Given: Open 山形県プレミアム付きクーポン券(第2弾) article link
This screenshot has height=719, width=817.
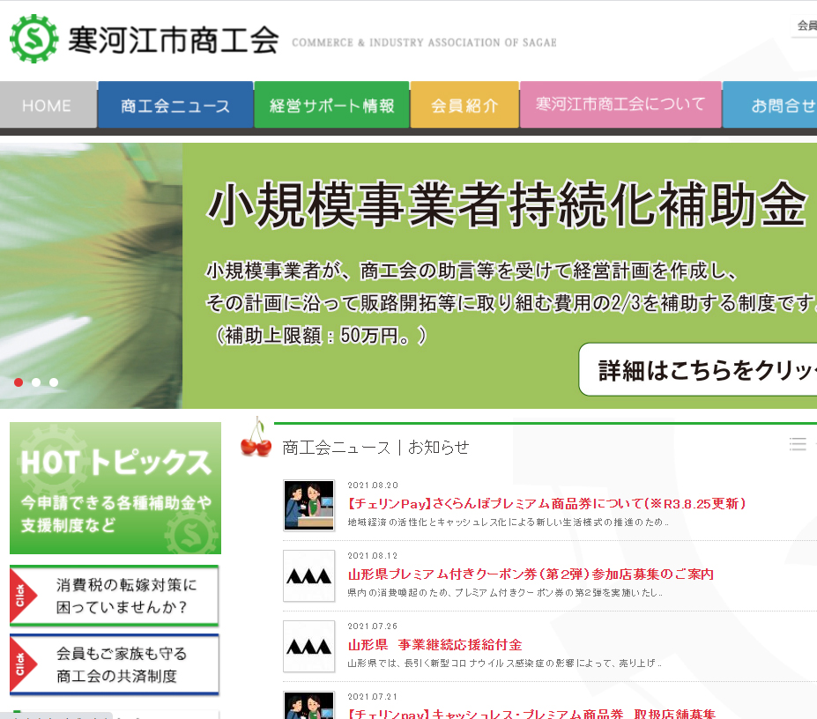Looking at the screenshot, I should coord(531,574).
